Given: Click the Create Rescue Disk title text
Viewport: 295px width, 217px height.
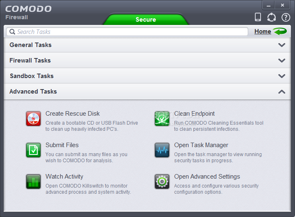Looking at the screenshot, I should click(73, 114).
